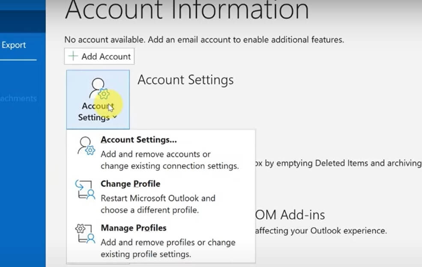
Task: Select Manage Profiles in the dropdown menu
Action: (133, 228)
